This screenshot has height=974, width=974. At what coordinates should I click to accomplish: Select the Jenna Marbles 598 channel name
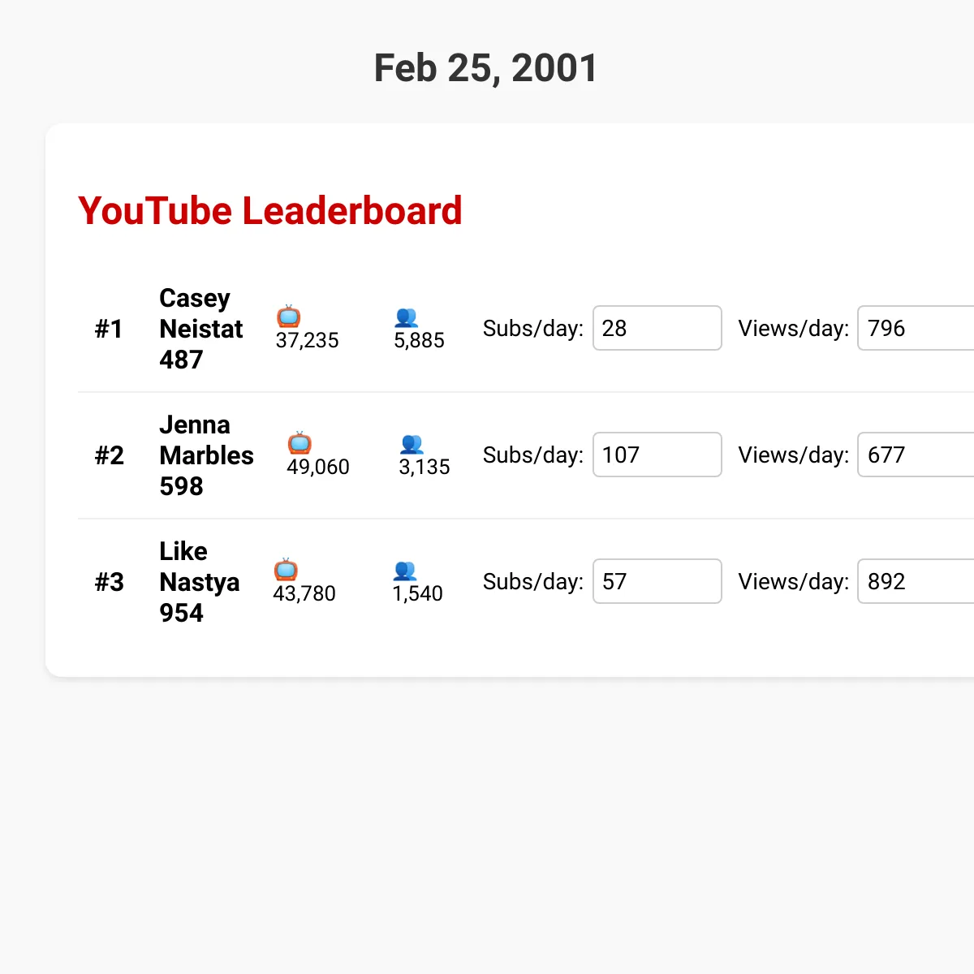(x=206, y=455)
